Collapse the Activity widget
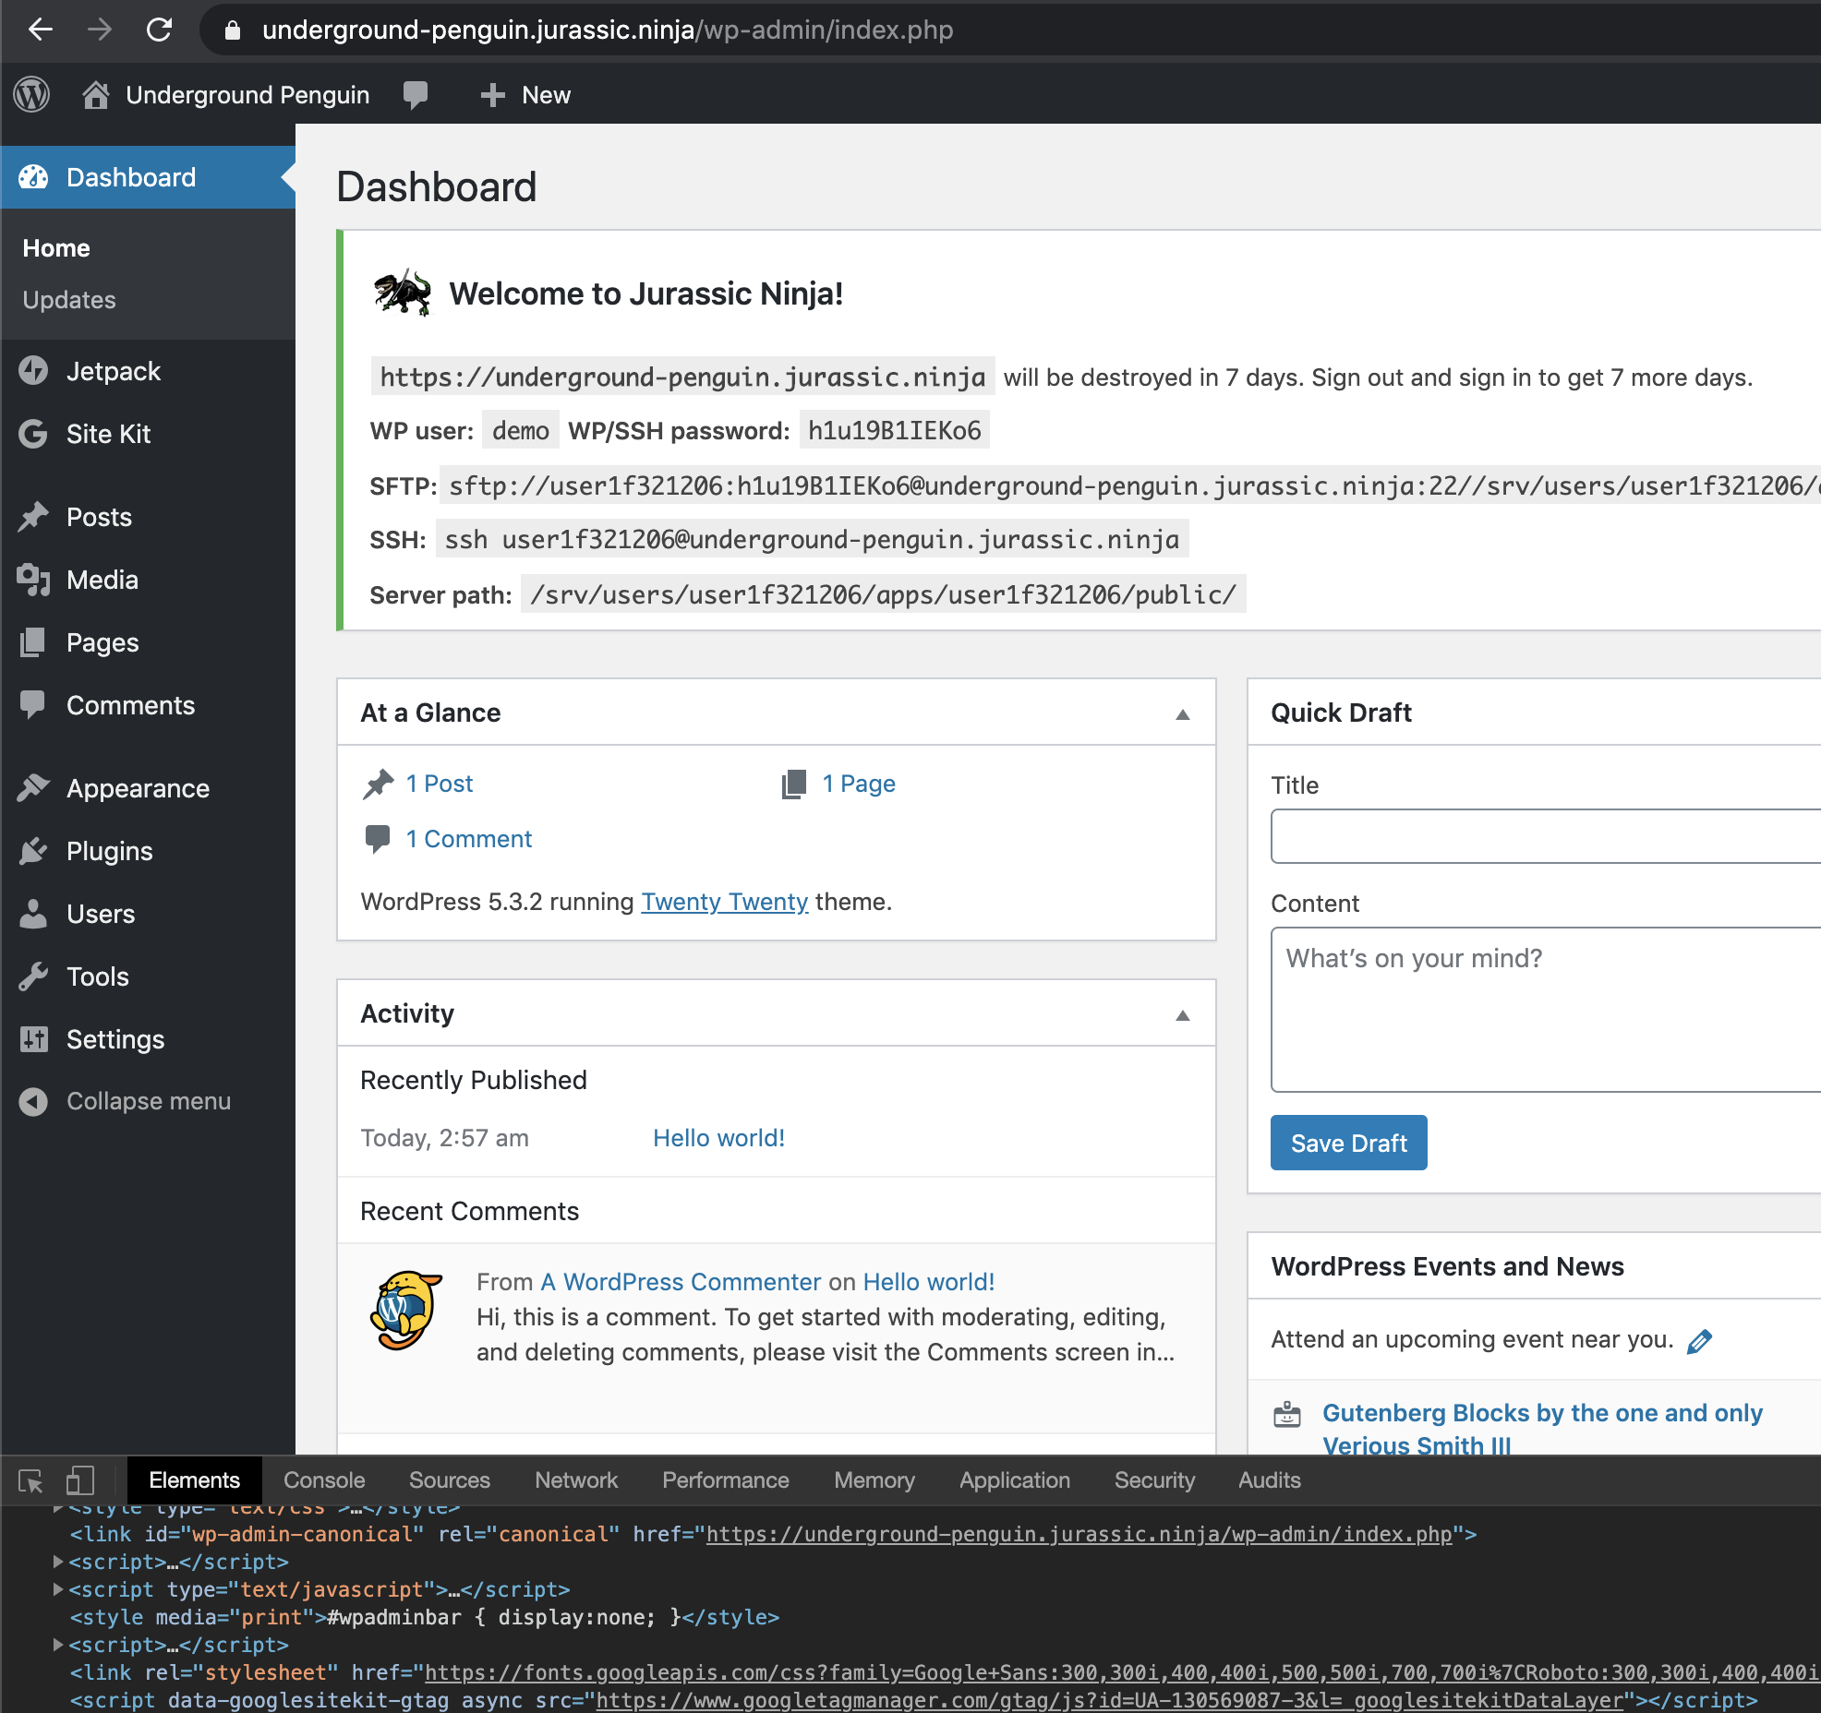 click(x=1182, y=1014)
